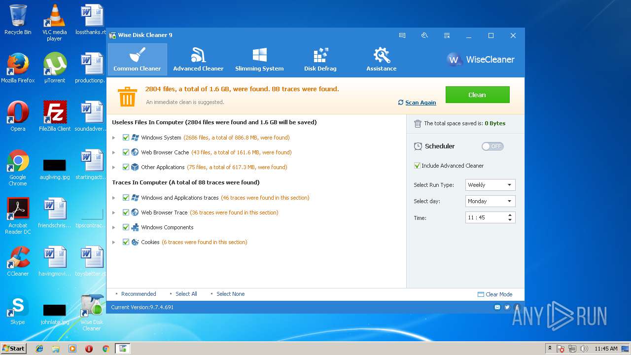The width and height of the screenshot is (631, 355).
Task: Open the Assistance tab
Action: (381, 59)
